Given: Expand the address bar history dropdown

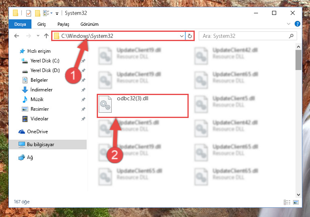Looking at the screenshot, I should 182,36.
